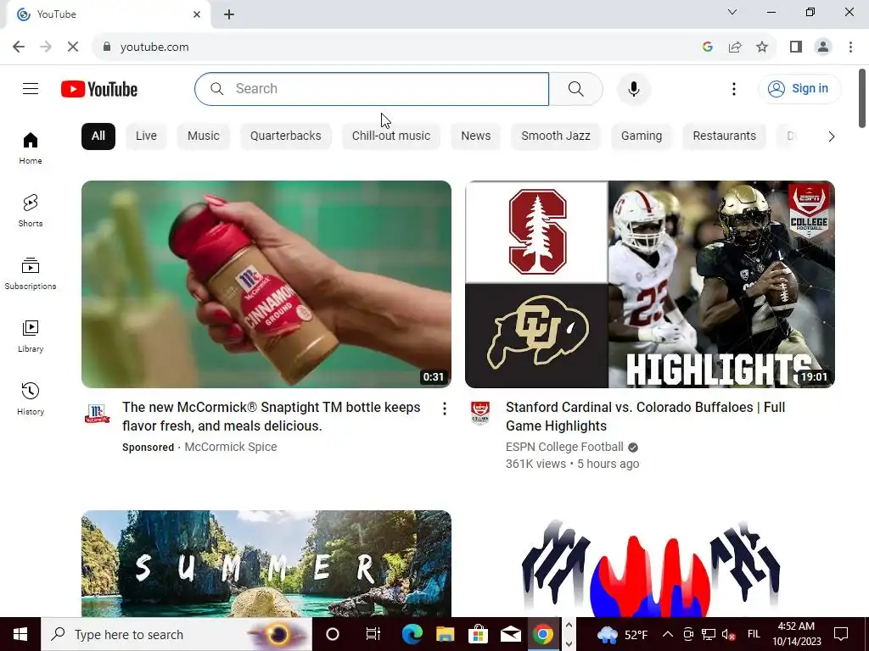869x651 pixels.
Task: Open Shorts in the sidebar
Action: tap(31, 210)
